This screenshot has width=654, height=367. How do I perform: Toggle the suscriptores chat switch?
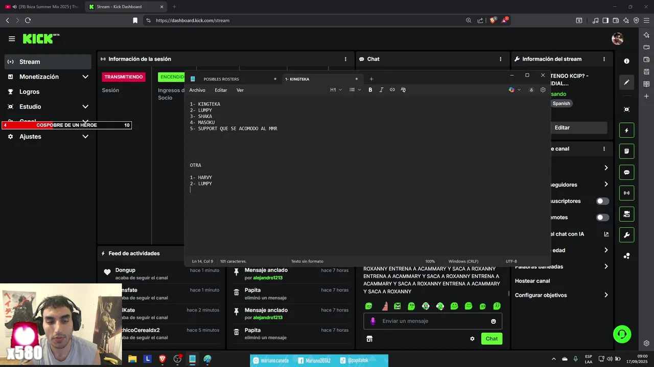pos(603,201)
